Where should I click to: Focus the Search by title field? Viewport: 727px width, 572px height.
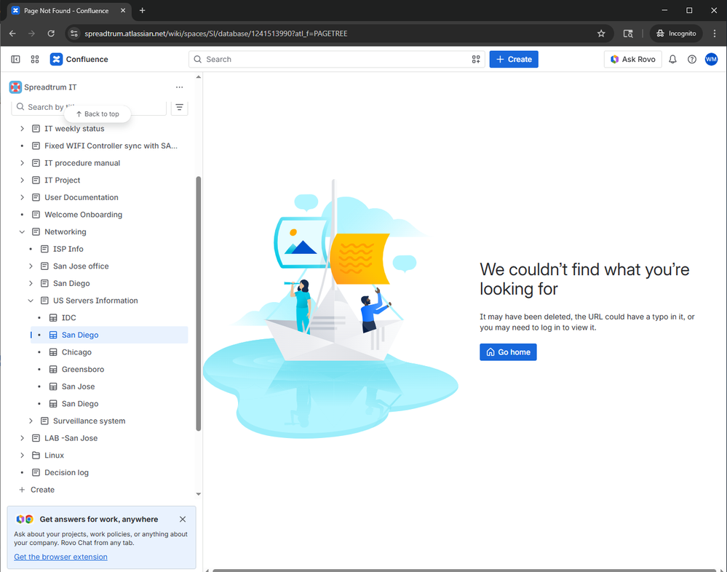(x=89, y=108)
